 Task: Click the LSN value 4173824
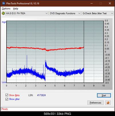tap(41, 95)
